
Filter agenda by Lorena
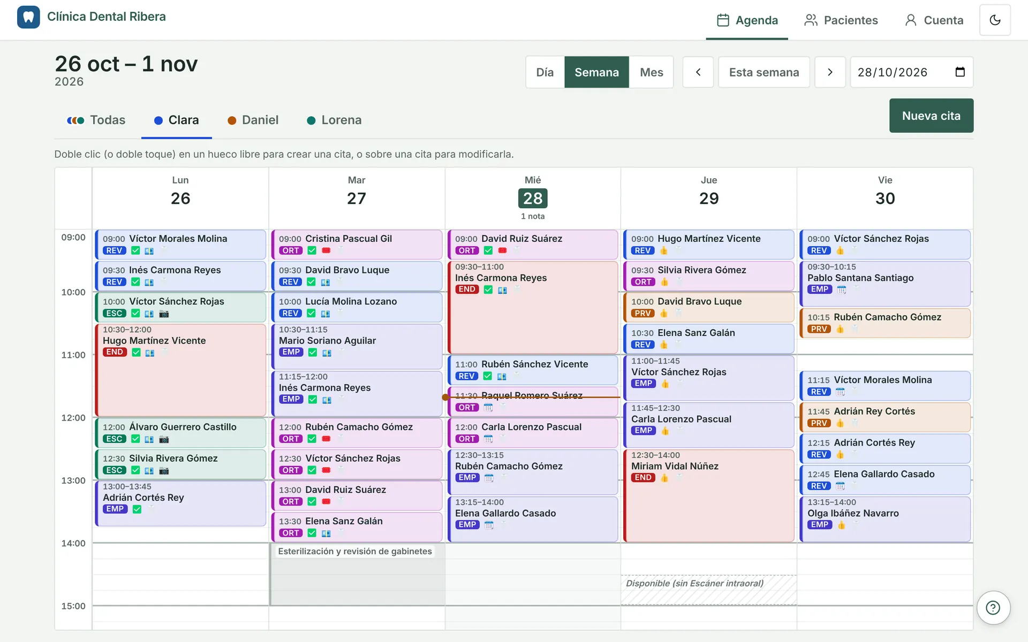[334, 120]
